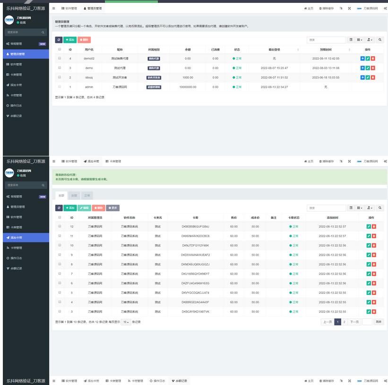The image size is (388, 385).
Task: Toggle view icon in administrator table toolbar
Action: click(x=351, y=40)
